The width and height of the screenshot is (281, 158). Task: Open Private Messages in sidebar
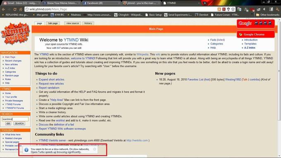coord(14,101)
